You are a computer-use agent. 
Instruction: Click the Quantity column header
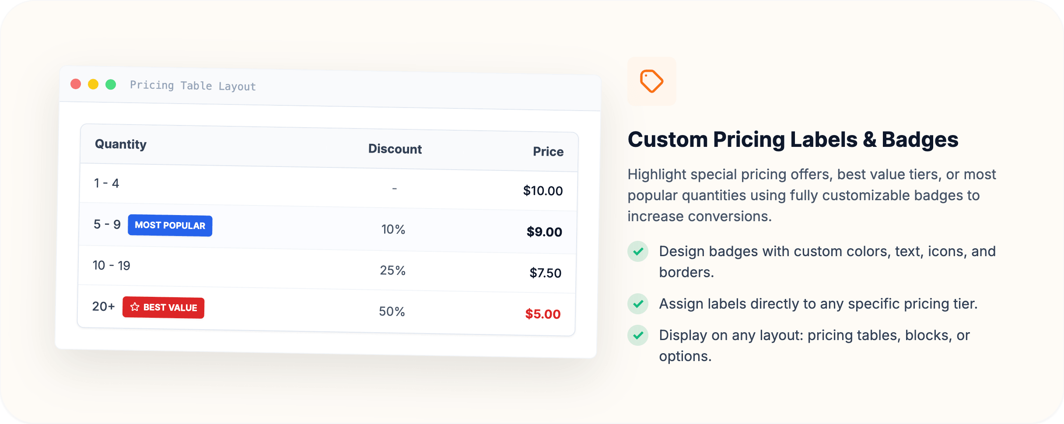click(121, 144)
